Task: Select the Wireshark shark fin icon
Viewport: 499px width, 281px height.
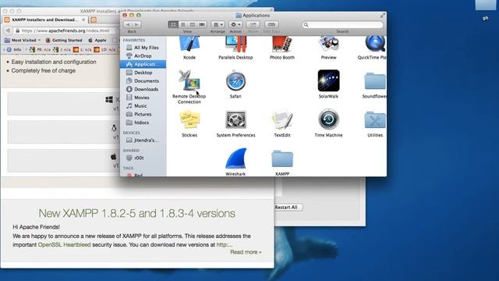Action: pos(235,158)
